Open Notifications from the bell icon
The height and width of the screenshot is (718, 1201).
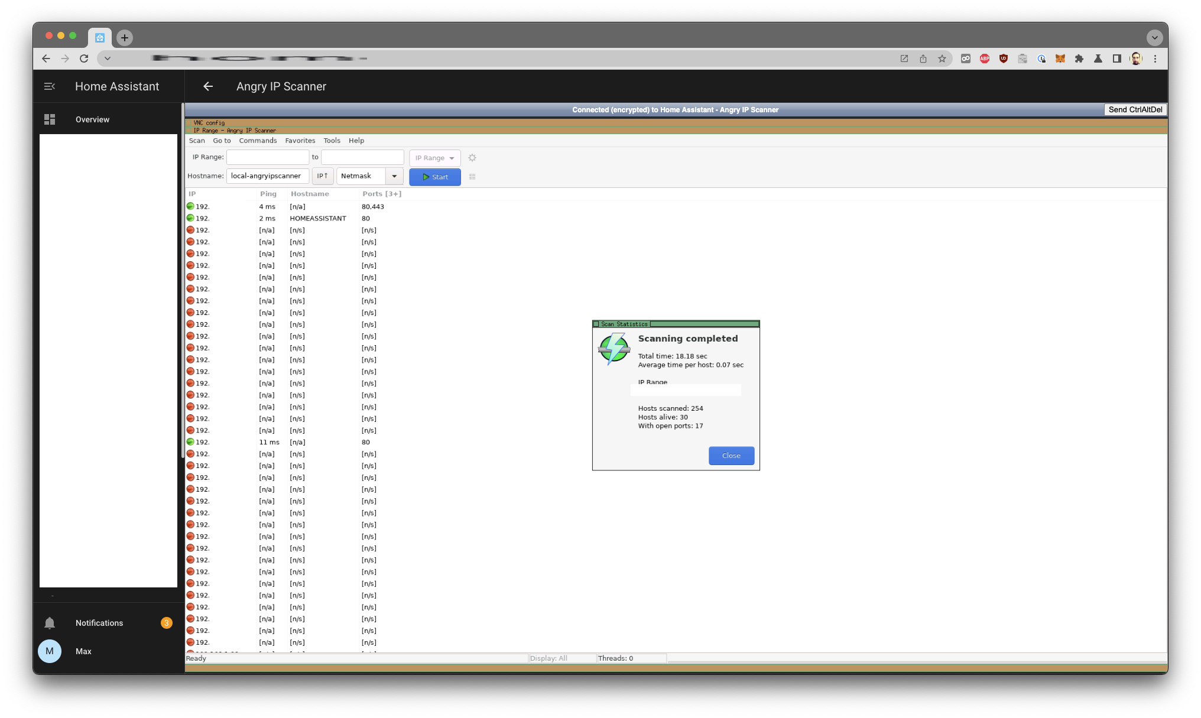(x=50, y=622)
